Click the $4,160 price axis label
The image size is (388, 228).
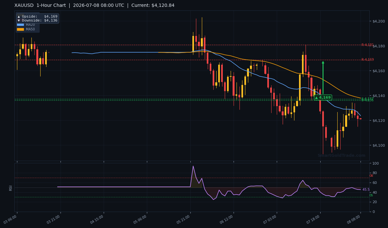(379, 71)
